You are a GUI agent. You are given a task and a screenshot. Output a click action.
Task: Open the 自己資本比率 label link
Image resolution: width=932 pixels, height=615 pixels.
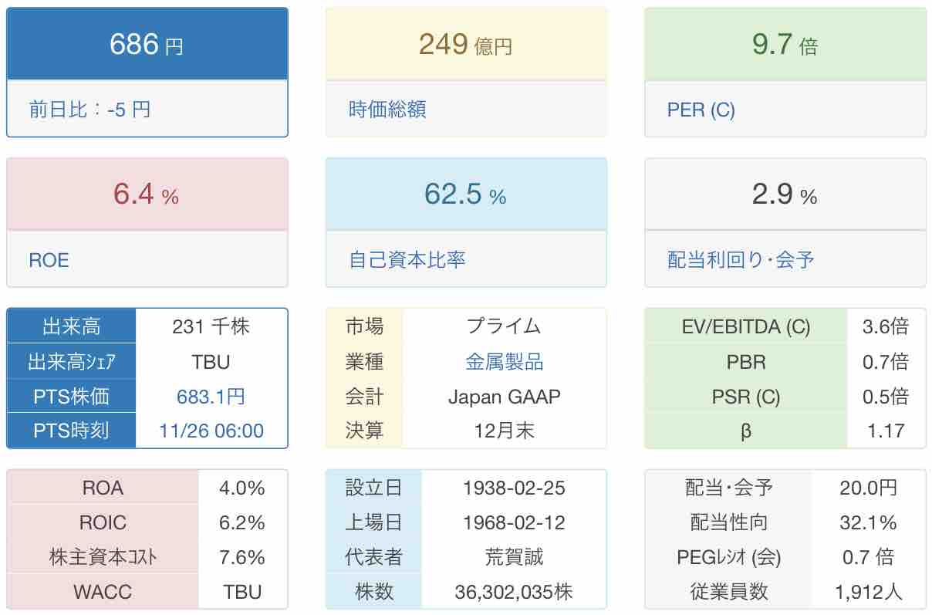click(x=407, y=260)
